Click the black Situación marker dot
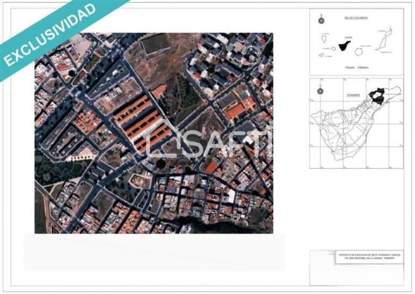 pos(161,164)
